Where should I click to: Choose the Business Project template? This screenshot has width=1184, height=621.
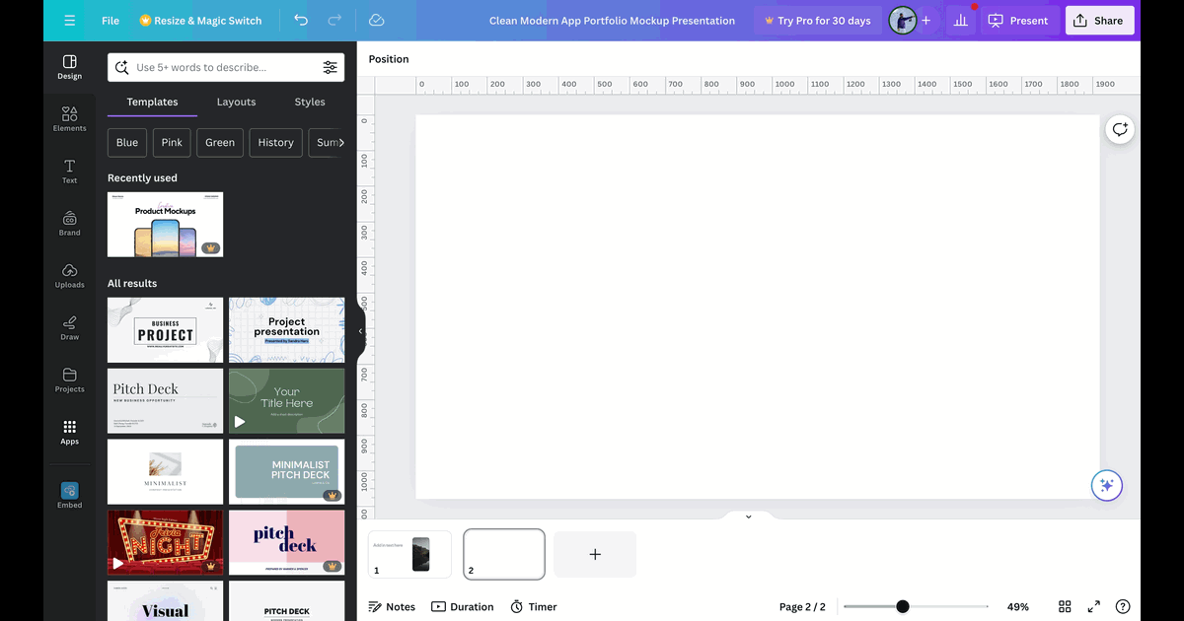[x=165, y=330]
